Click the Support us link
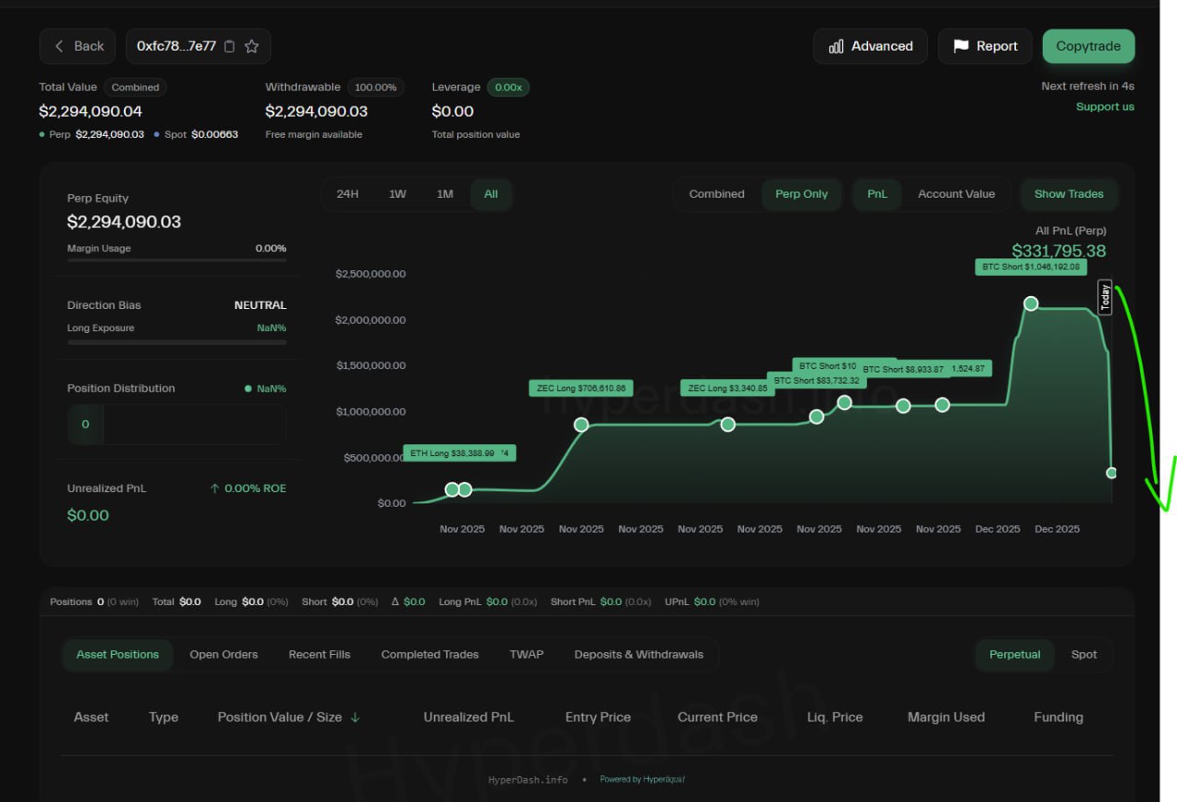This screenshot has height=802, width=1177. 1104,107
